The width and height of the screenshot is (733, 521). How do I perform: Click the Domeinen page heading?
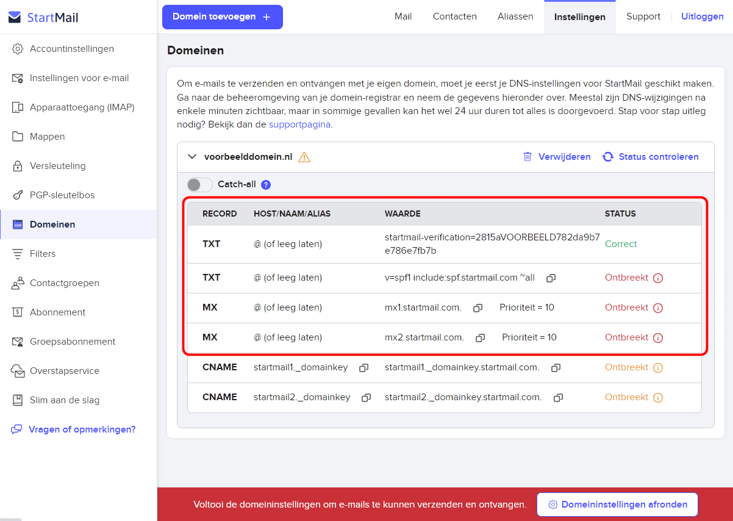(x=196, y=51)
